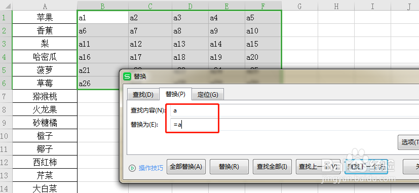Click the 替换为 input field

(294, 124)
